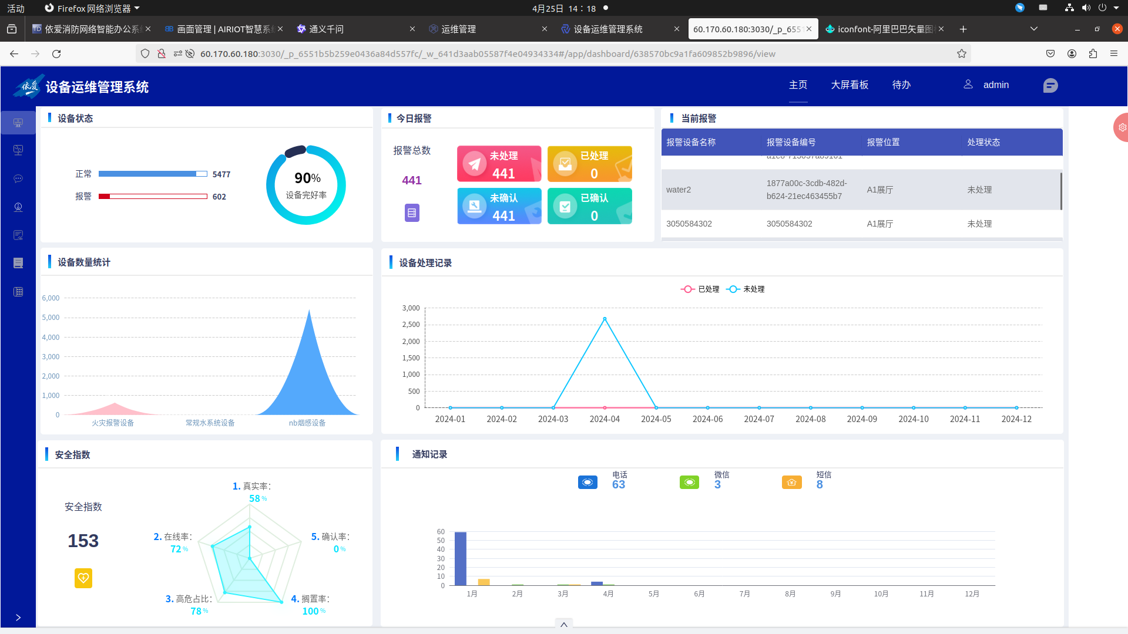Open 活动 activities overview
The height and width of the screenshot is (634, 1128).
[16, 8]
